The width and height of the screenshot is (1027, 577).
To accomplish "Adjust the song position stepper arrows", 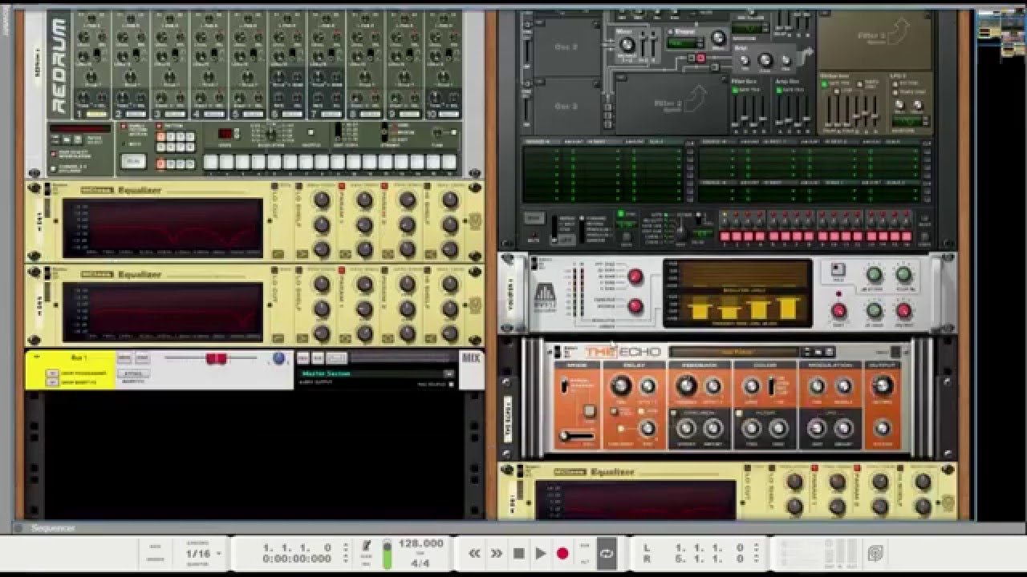I will pyautogui.click(x=345, y=553).
